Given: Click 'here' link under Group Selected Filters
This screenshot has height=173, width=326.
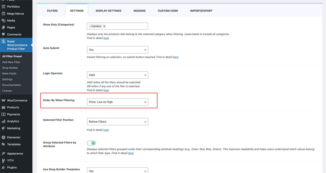Looking at the screenshot, I should [131, 153].
